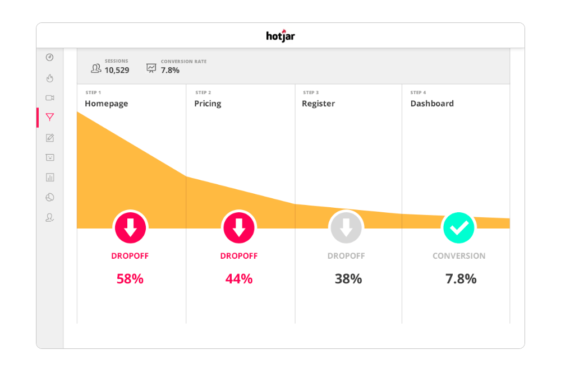Open the dashboard gauge icon in sidebar
This screenshot has height=373, width=561.
(50, 58)
